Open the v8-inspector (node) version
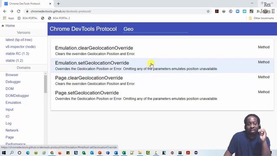Viewport: 277px width, 156px height. [x=20, y=47]
